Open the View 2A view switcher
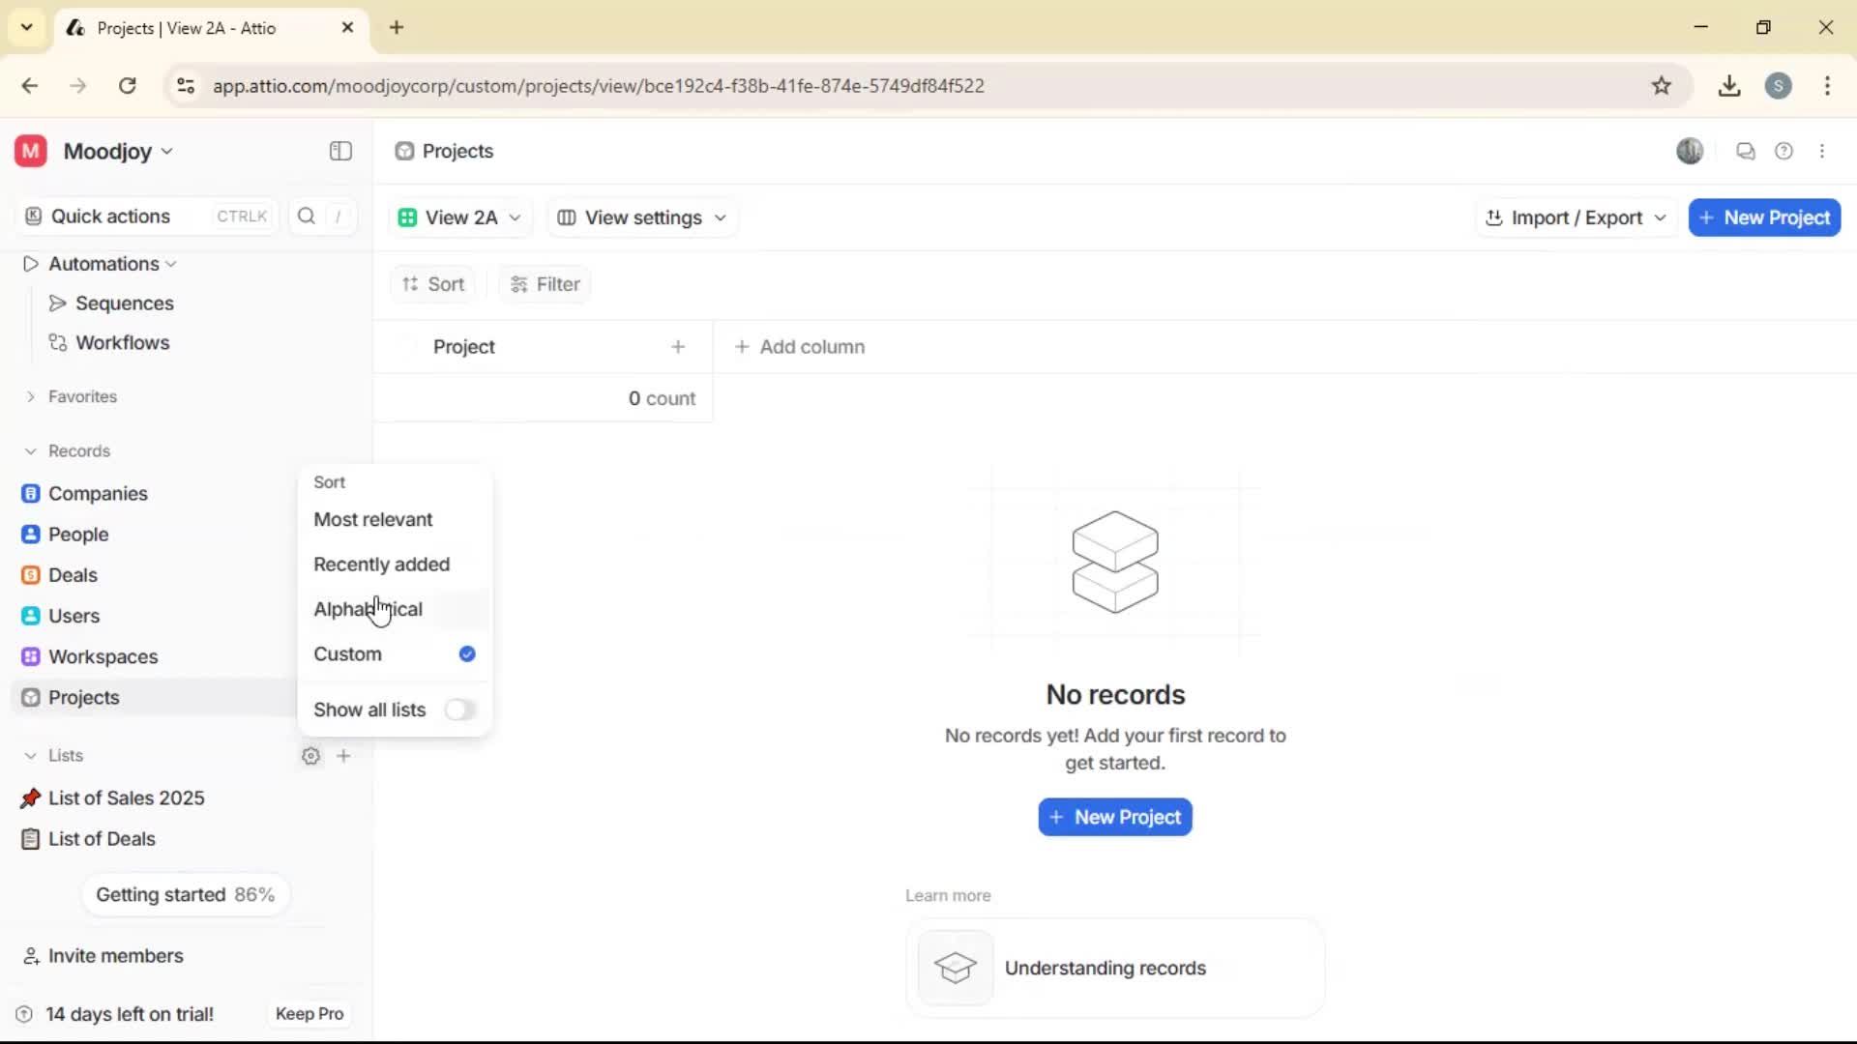 tap(459, 217)
